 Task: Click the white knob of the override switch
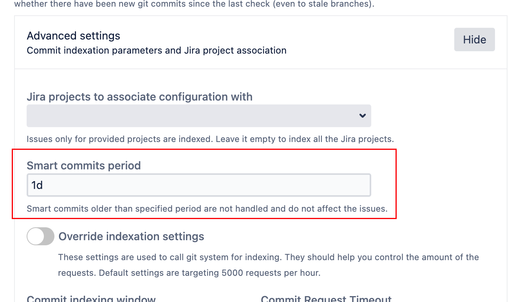pyautogui.click(x=36, y=236)
